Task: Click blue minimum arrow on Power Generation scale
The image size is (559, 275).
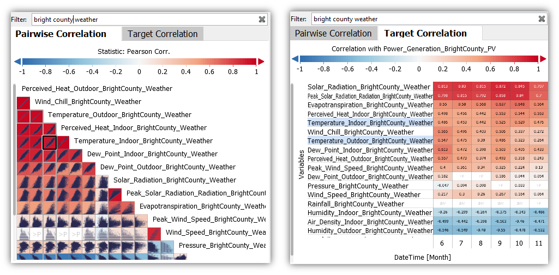Action: (x=296, y=59)
